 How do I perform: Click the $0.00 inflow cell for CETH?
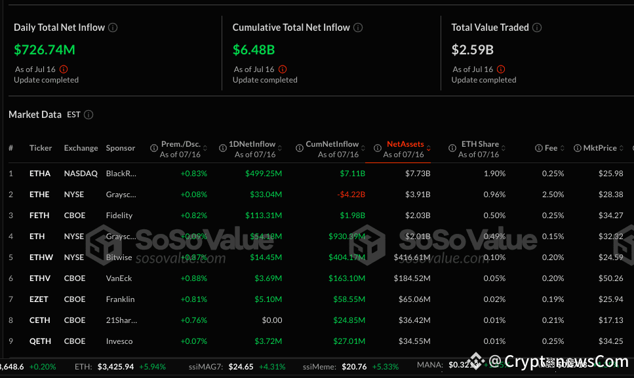[x=272, y=320]
